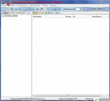110x101 pixels.
Task: Click the Авторские права status bar text
Action: click(x=28, y=99)
